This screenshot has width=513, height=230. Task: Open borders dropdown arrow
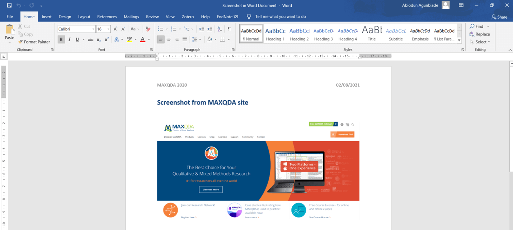[229, 39]
